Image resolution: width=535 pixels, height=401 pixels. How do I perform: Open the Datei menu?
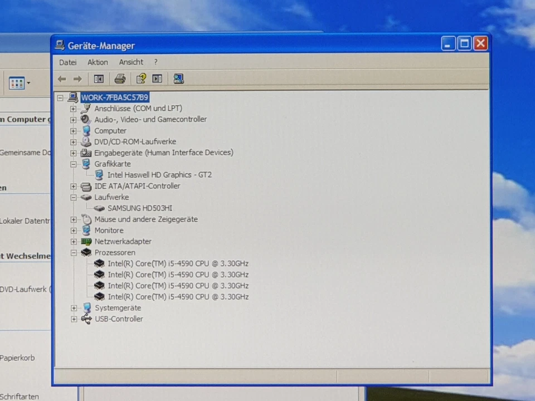[x=67, y=62]
